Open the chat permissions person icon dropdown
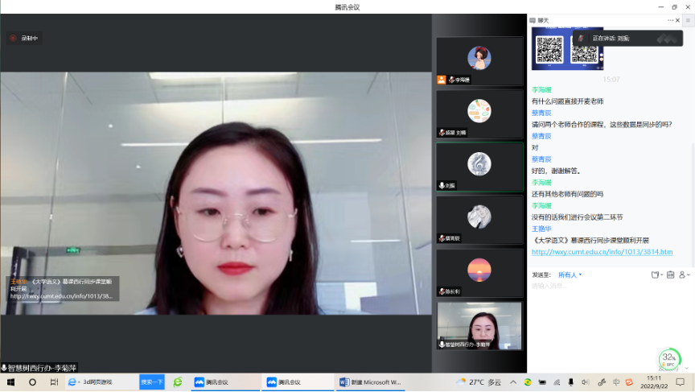The height and width of the screenshot is (392, 695). pos(684,274)
